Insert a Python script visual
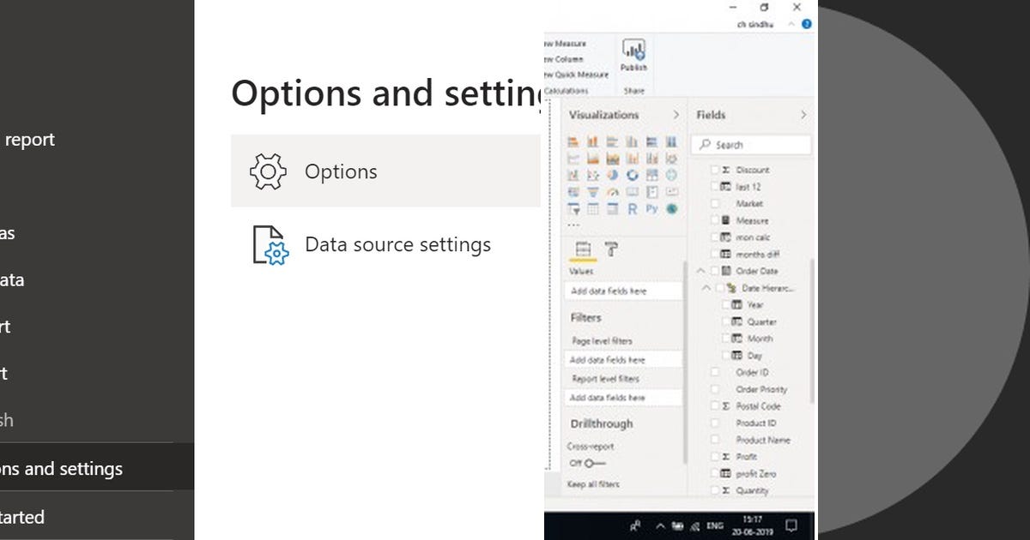The height and width of the screenshot is (540, 1030). pyautogui.click(x=652, y=208)
